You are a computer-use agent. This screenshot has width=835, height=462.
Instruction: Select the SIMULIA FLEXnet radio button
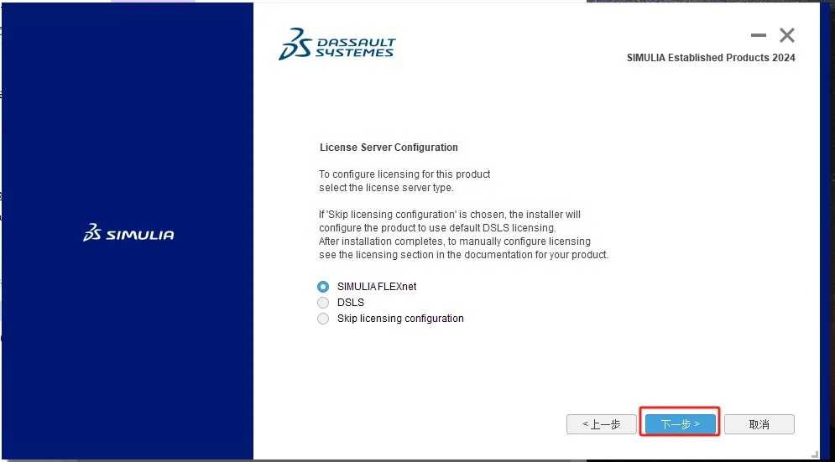tap(323, 287)
